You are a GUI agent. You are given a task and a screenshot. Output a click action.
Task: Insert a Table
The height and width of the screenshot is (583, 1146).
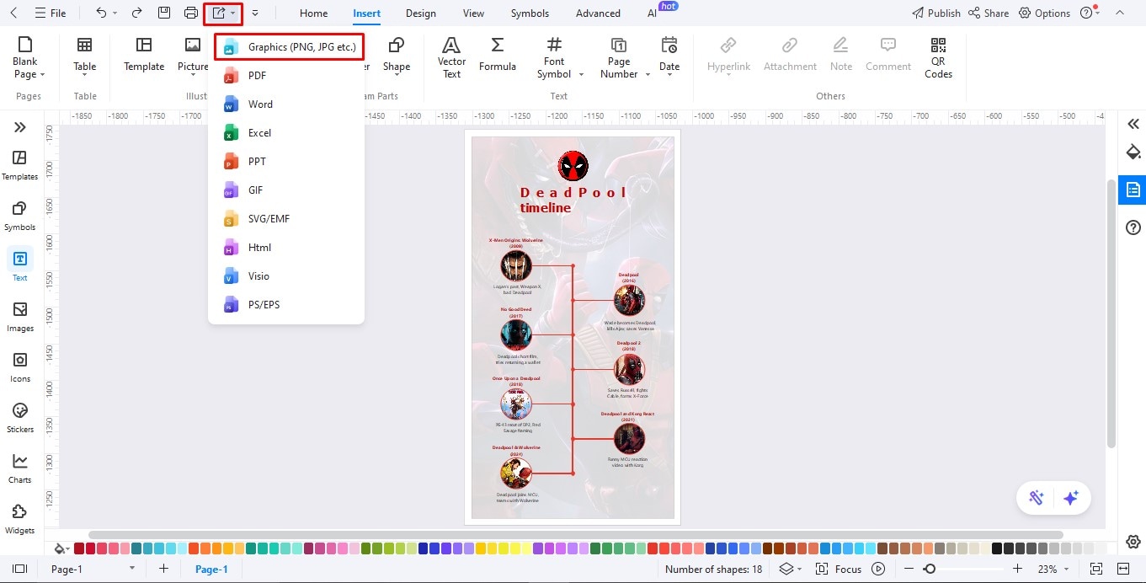tap(85, 56)
